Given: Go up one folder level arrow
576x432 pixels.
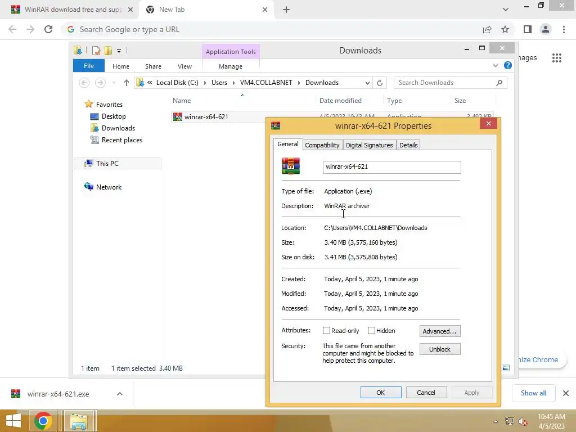Looking at the screenshot, I should tap(127, 83).
